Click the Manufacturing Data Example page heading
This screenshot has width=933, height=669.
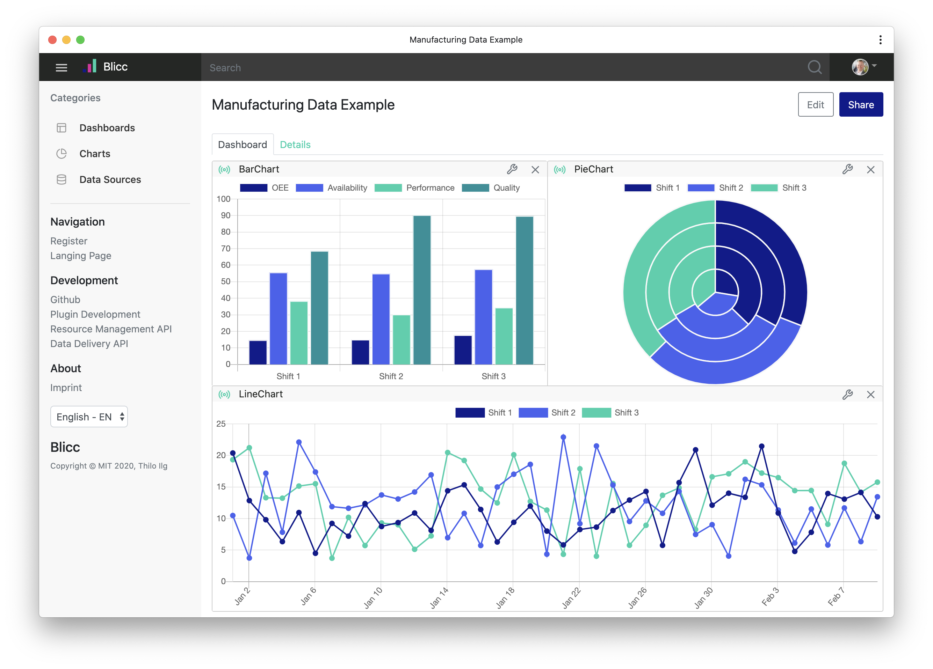303,105
